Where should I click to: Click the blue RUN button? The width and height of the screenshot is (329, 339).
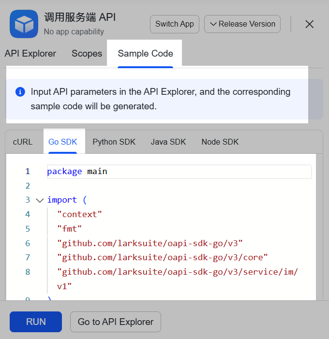click(36, 322)
